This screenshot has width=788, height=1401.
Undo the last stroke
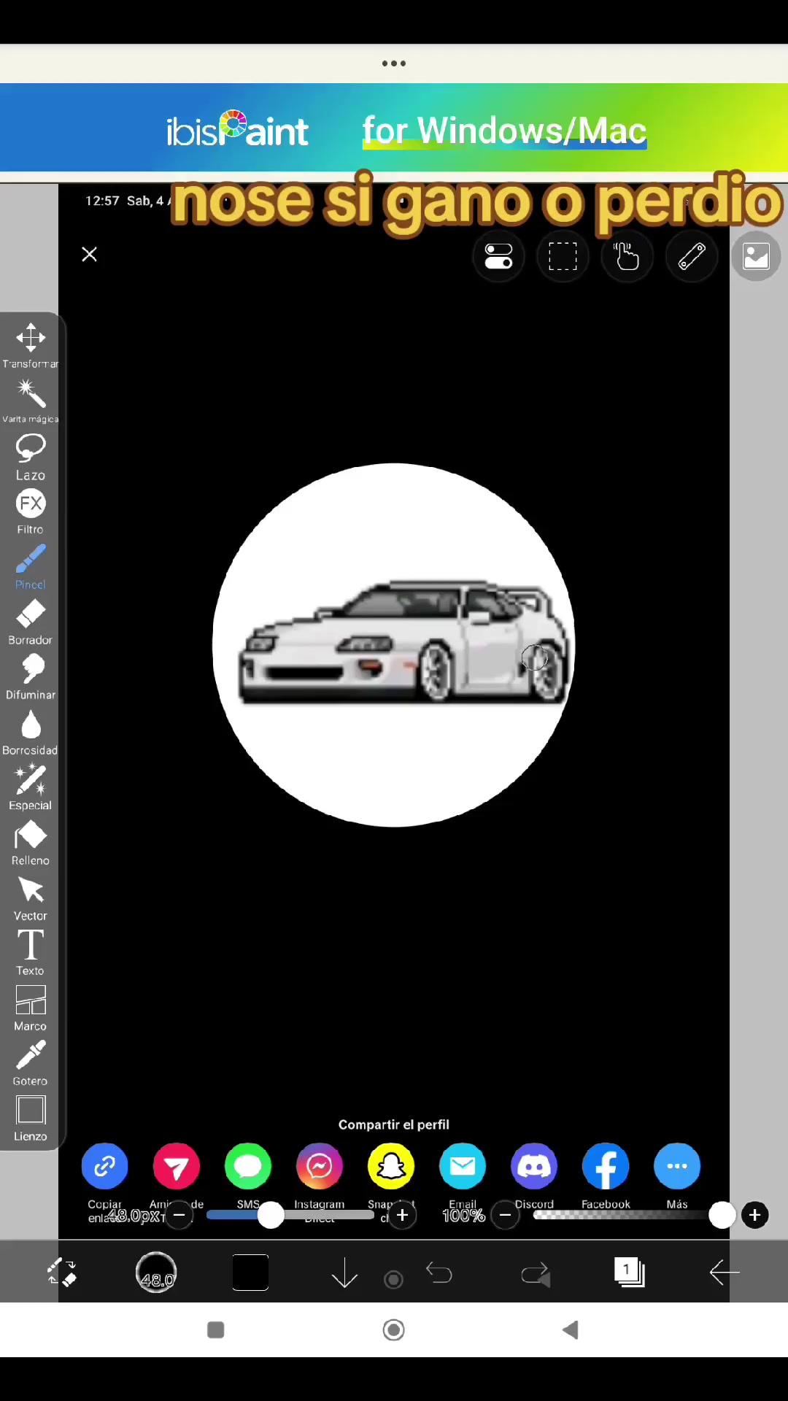(x=439, y=1273)
